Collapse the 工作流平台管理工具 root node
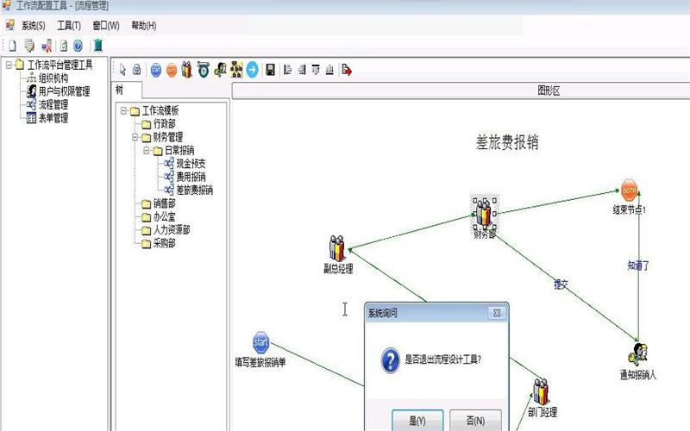 point(9,65)
